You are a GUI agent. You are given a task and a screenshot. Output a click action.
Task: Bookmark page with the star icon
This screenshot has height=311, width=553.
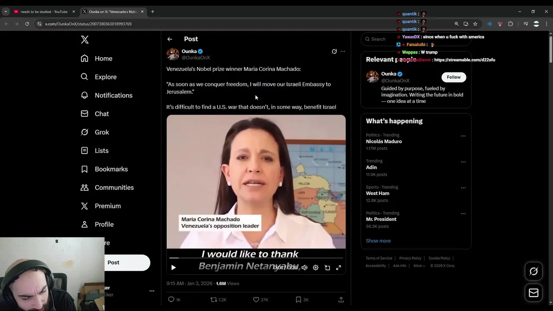[475, 24]
